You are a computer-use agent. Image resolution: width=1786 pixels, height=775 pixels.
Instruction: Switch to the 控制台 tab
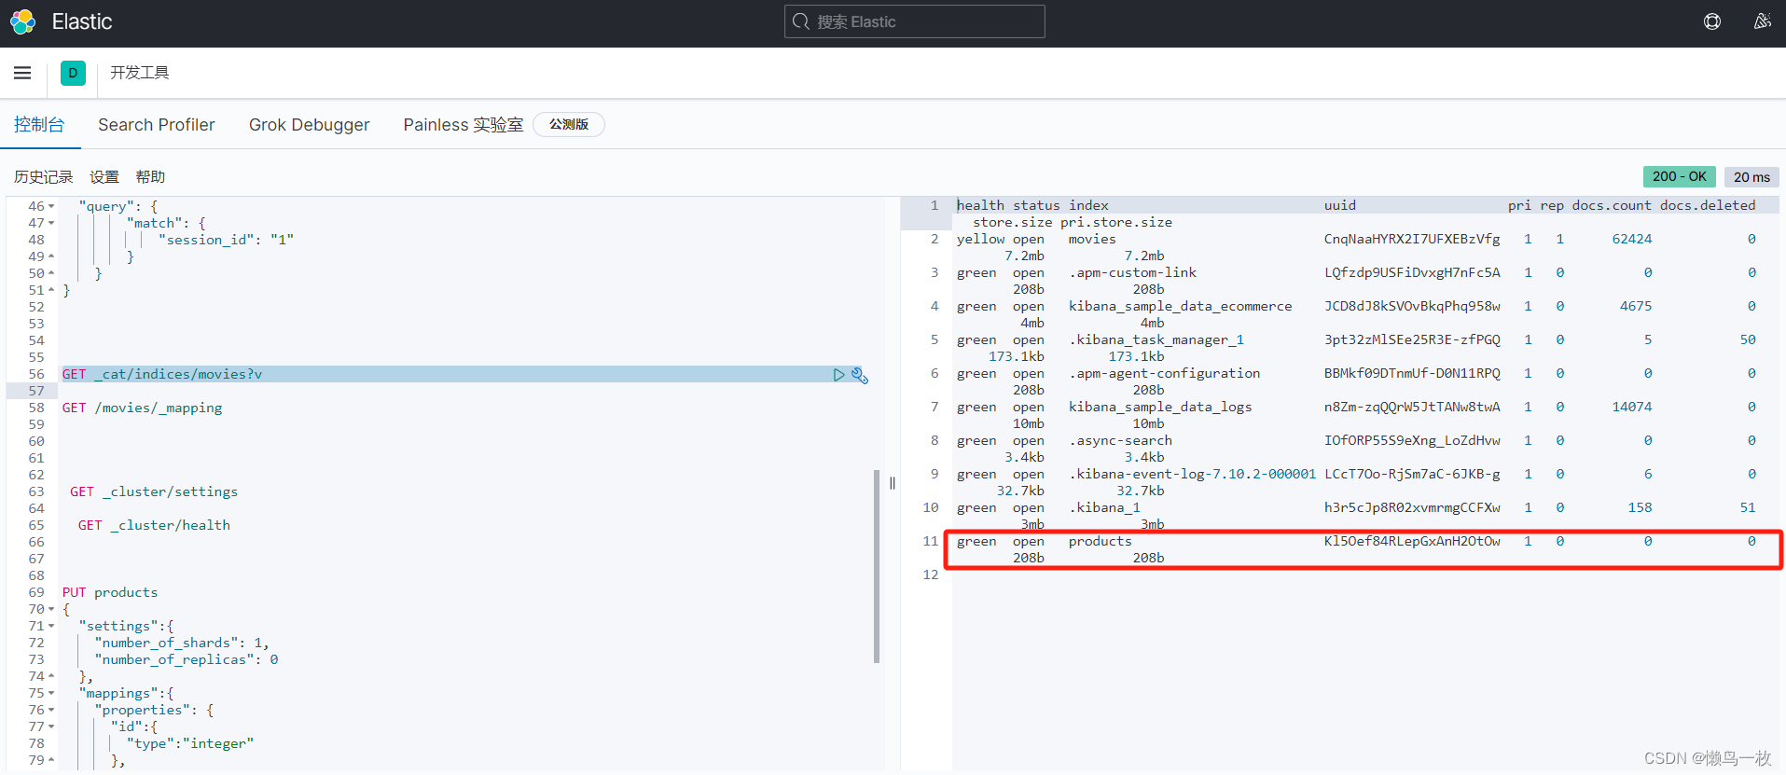(x=39, y=125)
